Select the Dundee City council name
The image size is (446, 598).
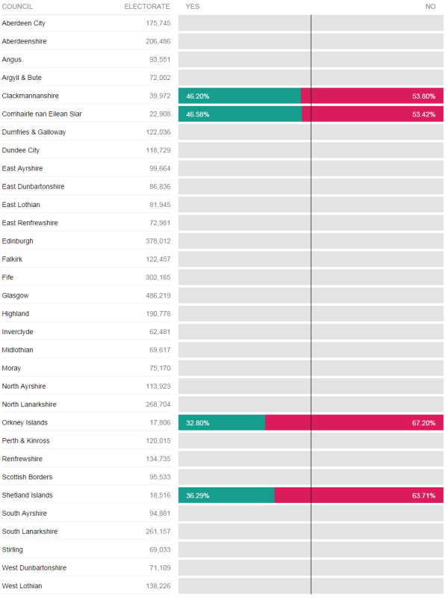(x=21, y=150)
